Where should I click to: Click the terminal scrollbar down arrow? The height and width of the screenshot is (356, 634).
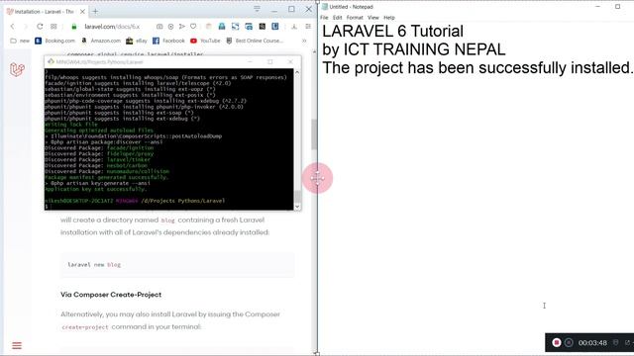(297, 207)
